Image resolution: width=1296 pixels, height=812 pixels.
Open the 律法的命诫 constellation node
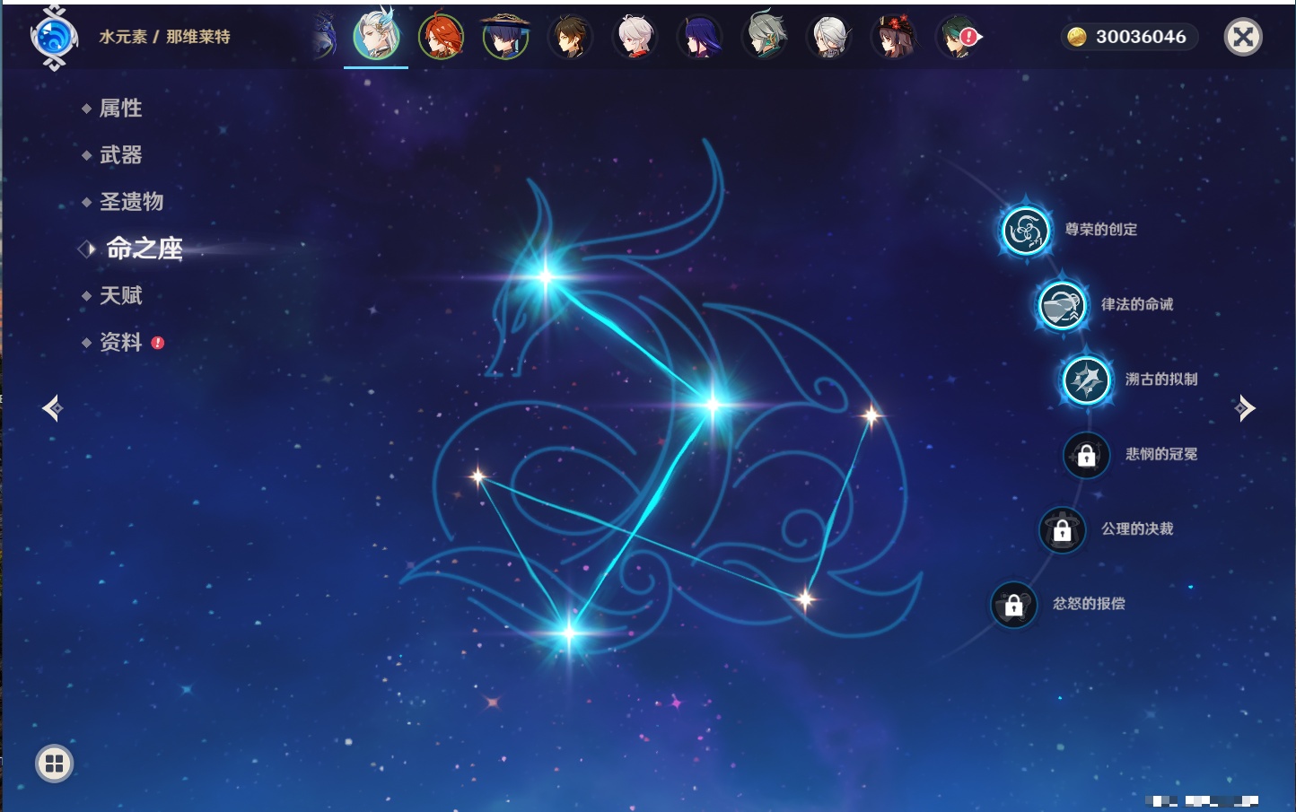[1063, 305]
